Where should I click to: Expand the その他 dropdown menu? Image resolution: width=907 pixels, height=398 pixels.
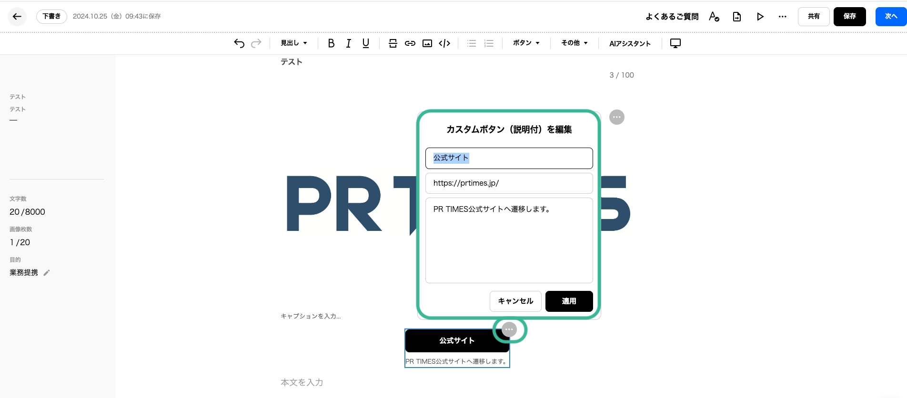(574, 43)
